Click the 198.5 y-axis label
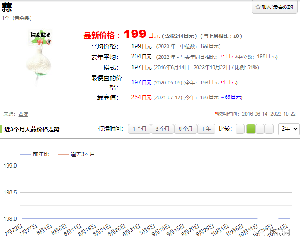 10,192
